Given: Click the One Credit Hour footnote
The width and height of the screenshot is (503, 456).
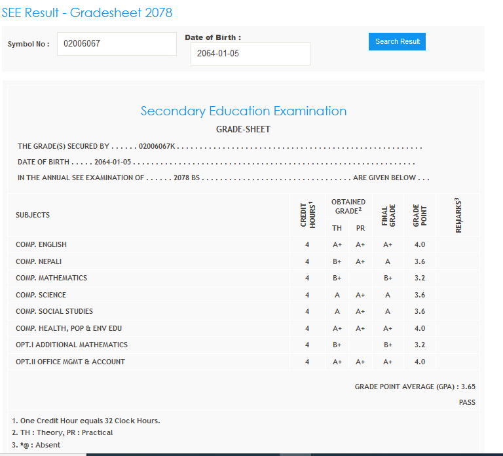Looking at the screenshot, I should tap(86, 421).
